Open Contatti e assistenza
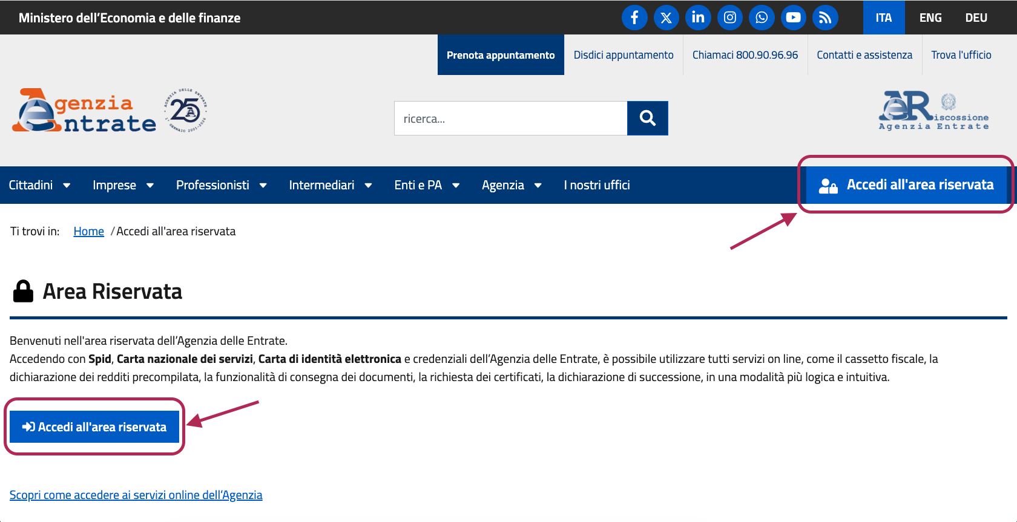Screen dimensions: 1017x522 [864, 55]
